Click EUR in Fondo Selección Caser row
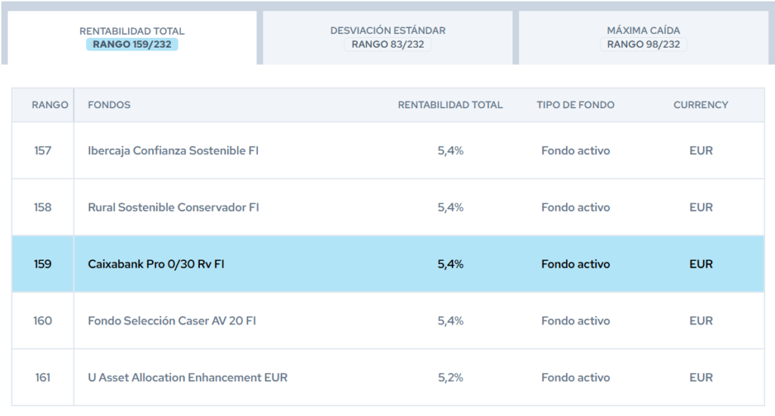 701,321
